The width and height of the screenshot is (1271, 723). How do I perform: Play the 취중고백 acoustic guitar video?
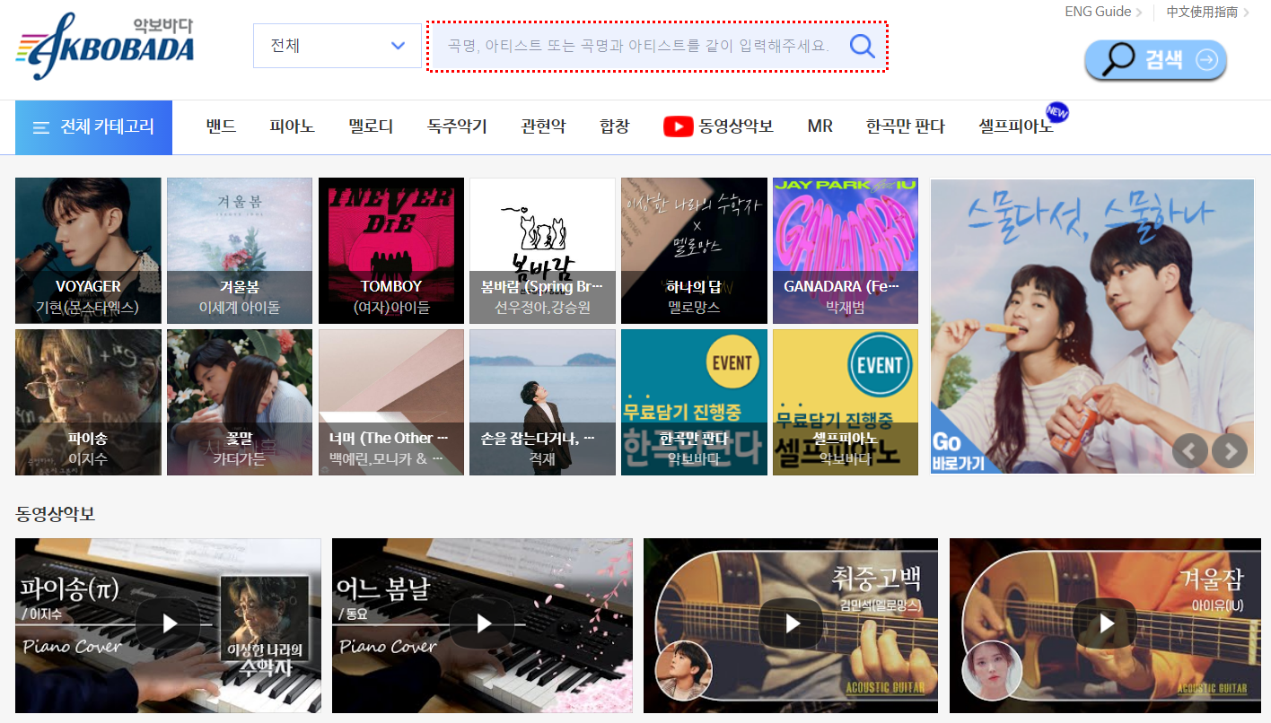(x=790, y=625)
